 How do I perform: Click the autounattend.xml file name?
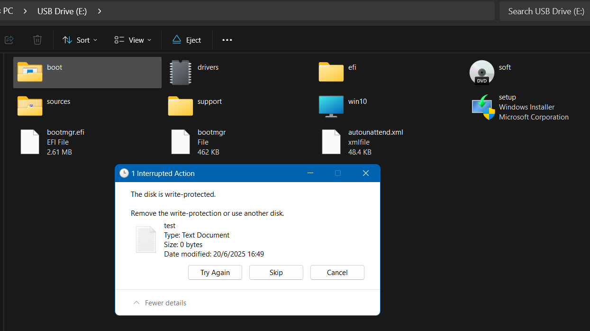click(x=375, y=132)
